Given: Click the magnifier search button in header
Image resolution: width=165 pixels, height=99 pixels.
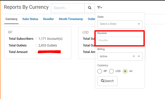Looking at the screenshot, I should pos(90,8).
